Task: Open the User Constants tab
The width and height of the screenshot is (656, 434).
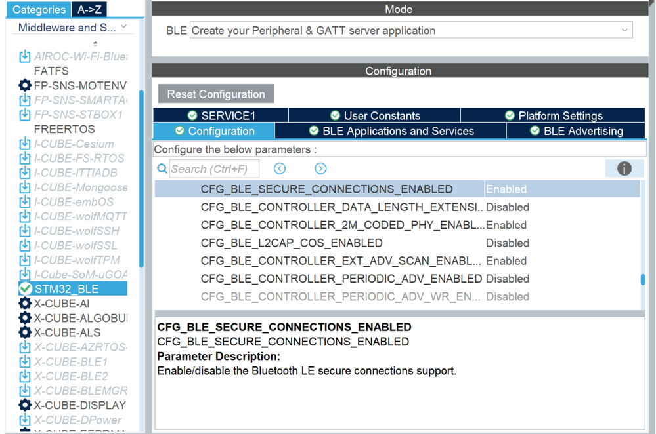Action: coord(374,115)
